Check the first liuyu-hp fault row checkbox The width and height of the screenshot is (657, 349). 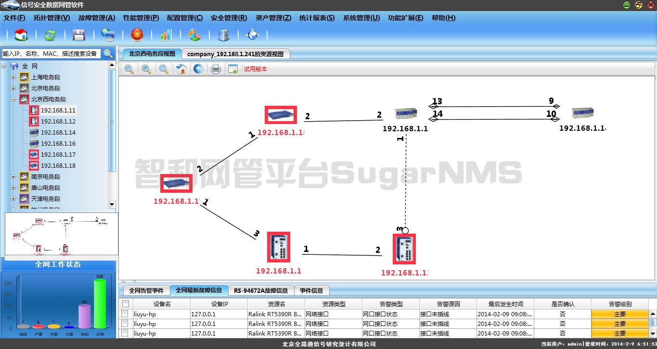125,314
